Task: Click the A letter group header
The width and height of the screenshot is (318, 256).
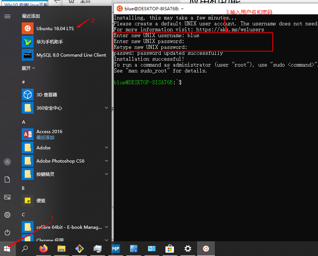Action: click(x=24, y=122)
